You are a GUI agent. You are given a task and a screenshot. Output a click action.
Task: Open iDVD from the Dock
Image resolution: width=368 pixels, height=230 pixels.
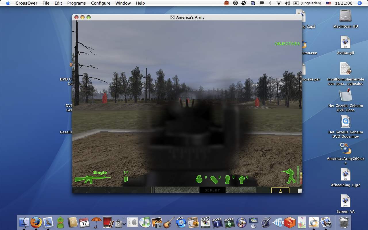[x=181, y=222]
